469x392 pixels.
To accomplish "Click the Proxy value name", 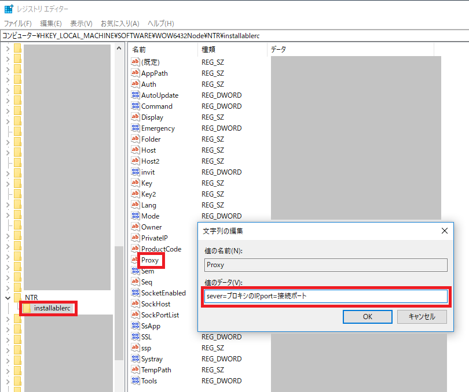I will click(x=150, y=260).
